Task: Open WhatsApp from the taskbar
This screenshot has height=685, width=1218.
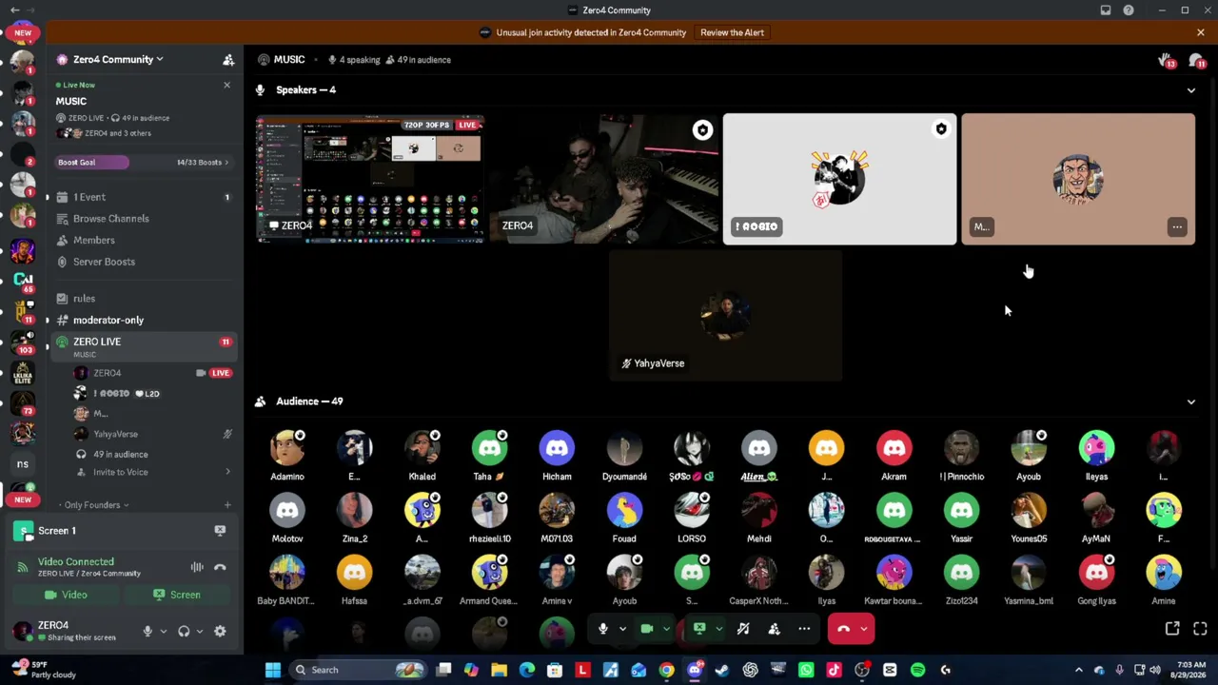Action: tap(806, 670)
